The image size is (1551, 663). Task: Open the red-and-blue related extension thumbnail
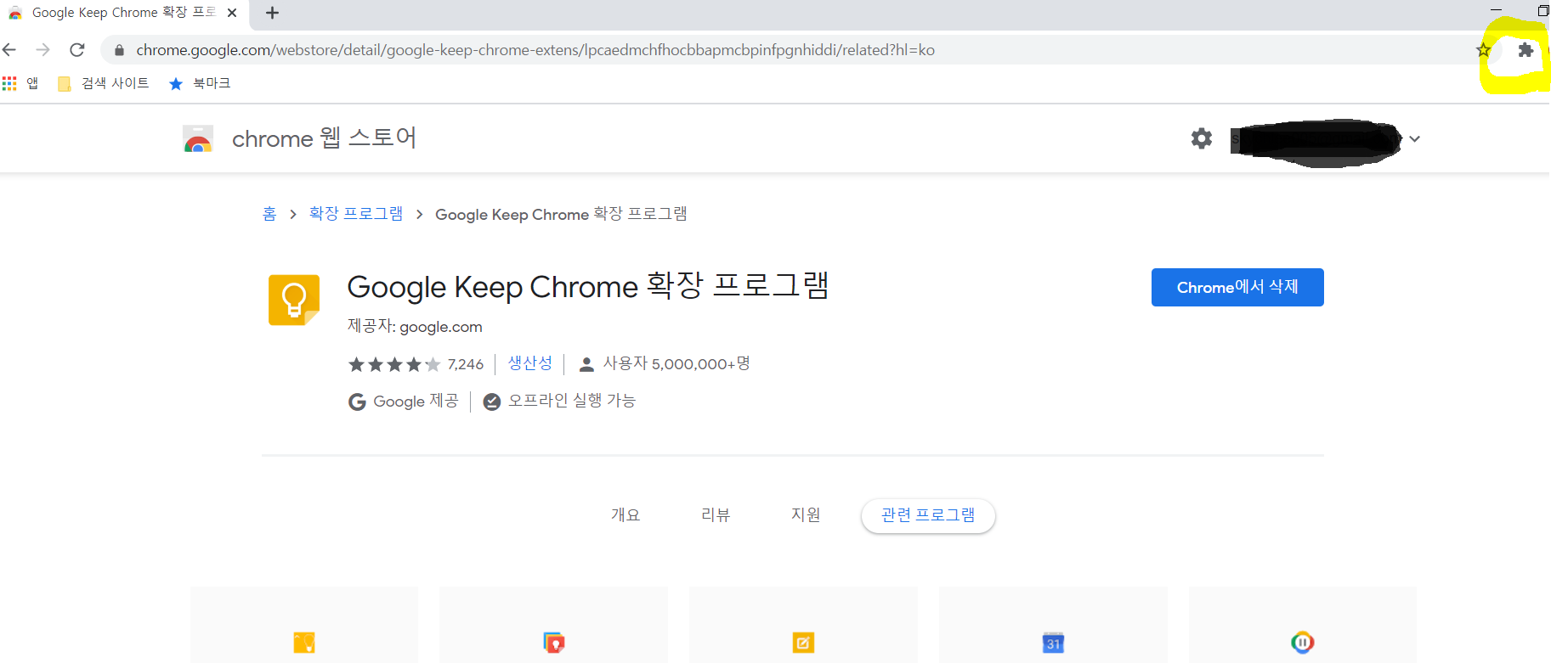[x=554, y=643]
